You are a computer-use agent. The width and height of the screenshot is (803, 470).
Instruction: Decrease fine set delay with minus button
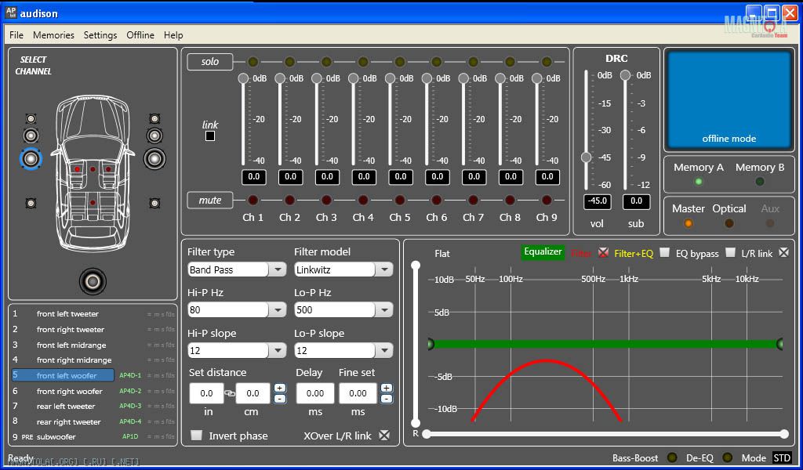coord(387,399)
